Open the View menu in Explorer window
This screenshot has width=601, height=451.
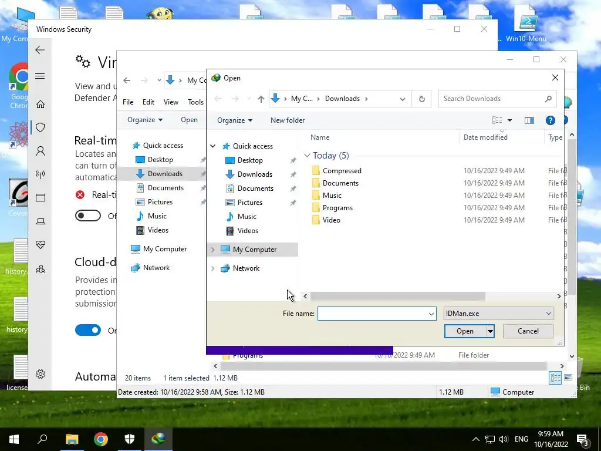[x=171, y=102]
